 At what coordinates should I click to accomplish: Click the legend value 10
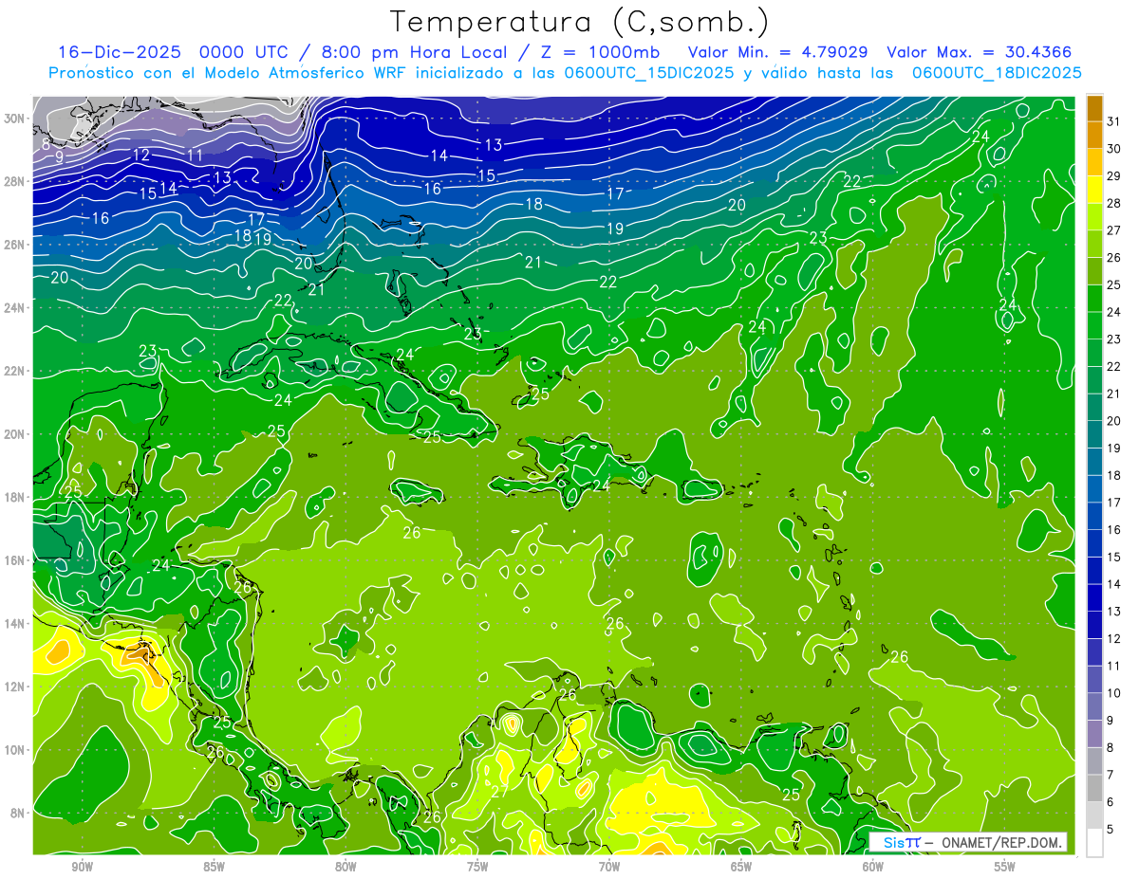point(1114,693)
